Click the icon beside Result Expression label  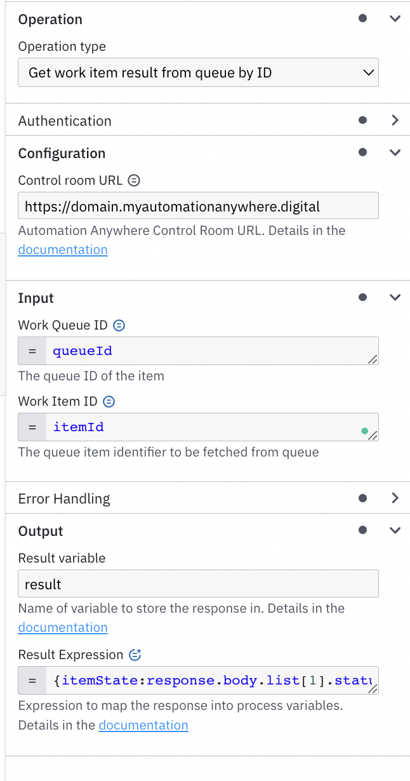135,655
